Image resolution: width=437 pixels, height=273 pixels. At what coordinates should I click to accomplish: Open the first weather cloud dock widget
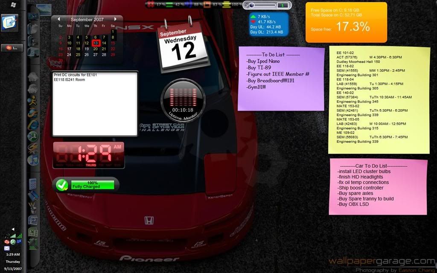coord(33,77)
